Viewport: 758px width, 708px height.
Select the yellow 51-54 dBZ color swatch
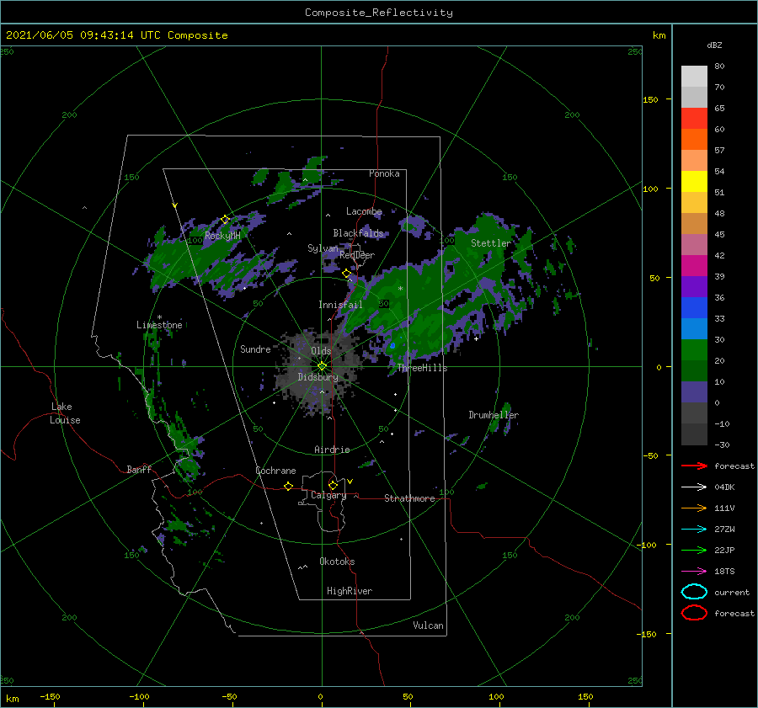tap(694, 182)
